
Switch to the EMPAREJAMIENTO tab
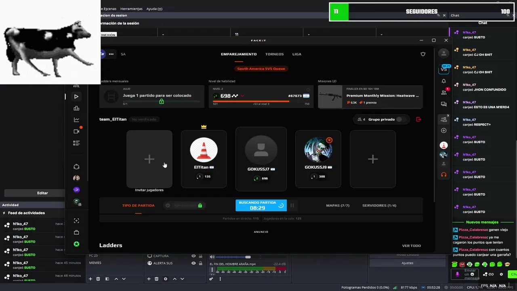click(x=239, y=54)
